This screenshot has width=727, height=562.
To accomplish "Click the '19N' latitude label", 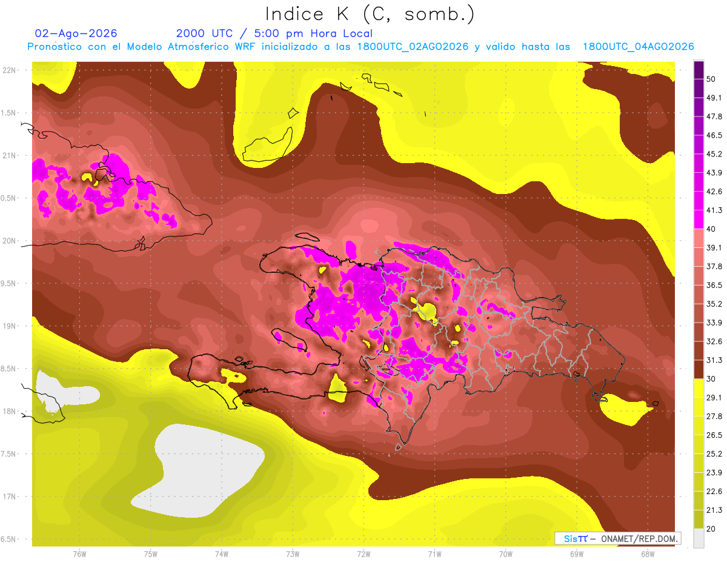I will tap(10, 326).
